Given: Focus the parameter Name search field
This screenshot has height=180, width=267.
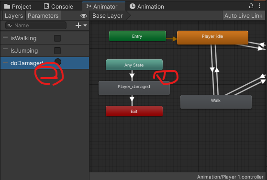Looking at the screenshot, I should [36, 25].
